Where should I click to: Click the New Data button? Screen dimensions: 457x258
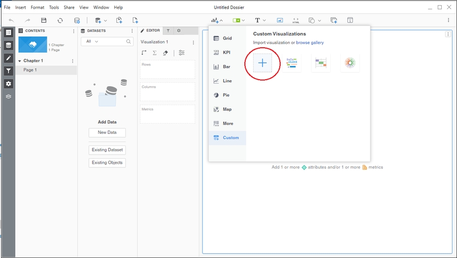107,132
